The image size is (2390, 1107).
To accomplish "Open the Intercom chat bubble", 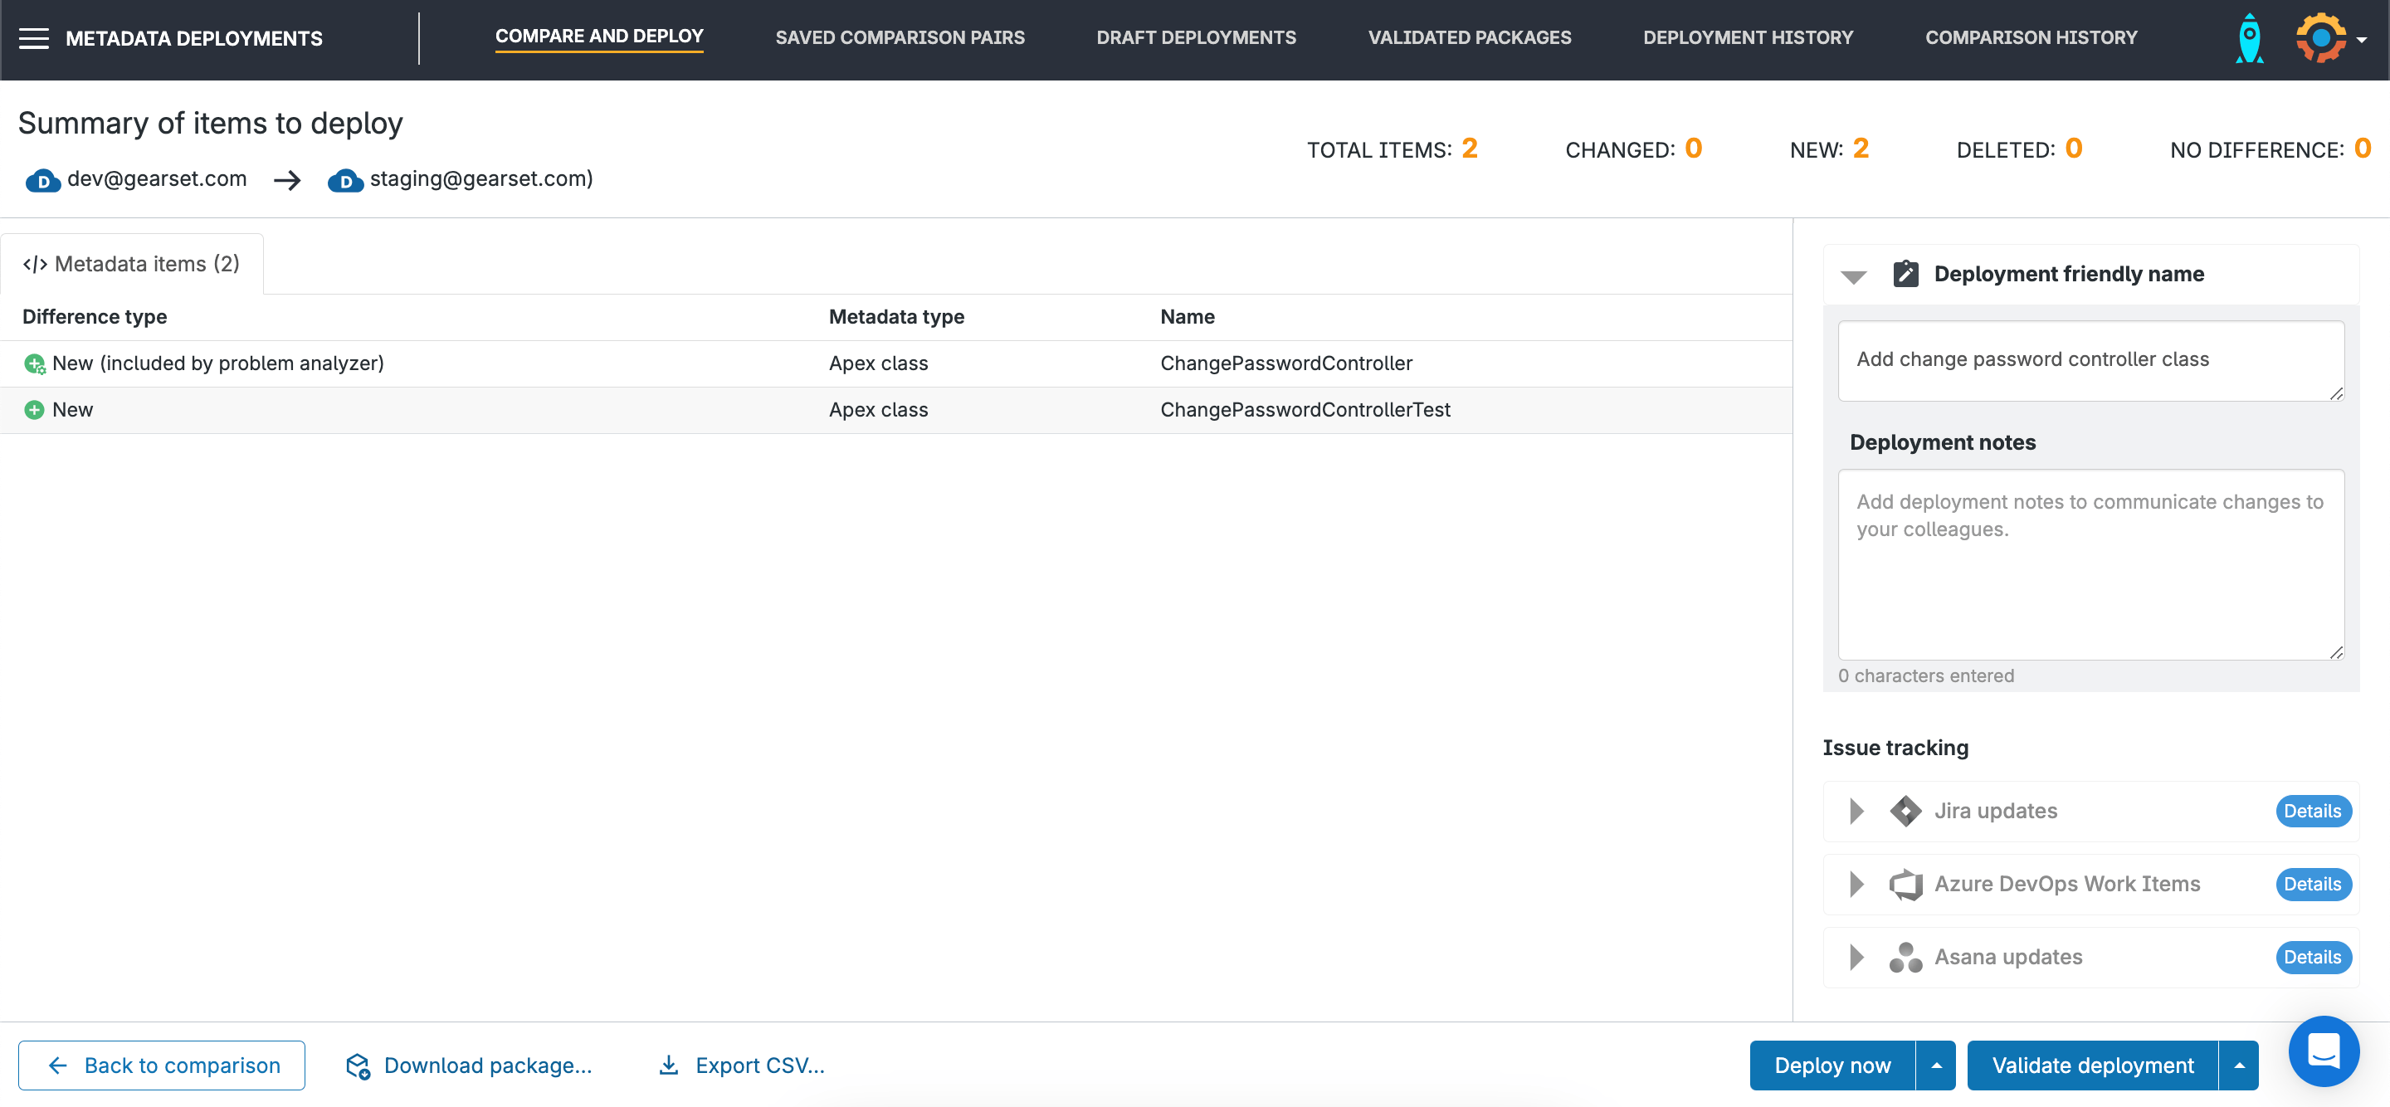I will point(2324,1051).
